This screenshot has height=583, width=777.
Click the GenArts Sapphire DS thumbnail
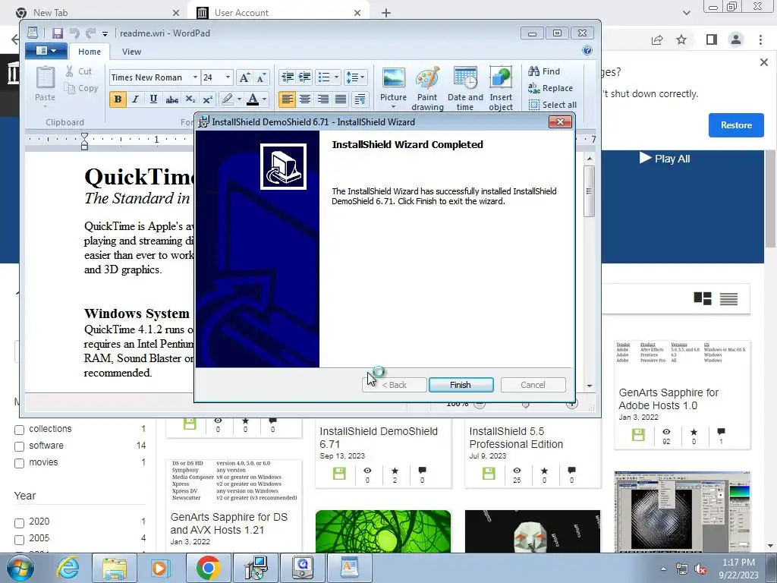(234, 481)
